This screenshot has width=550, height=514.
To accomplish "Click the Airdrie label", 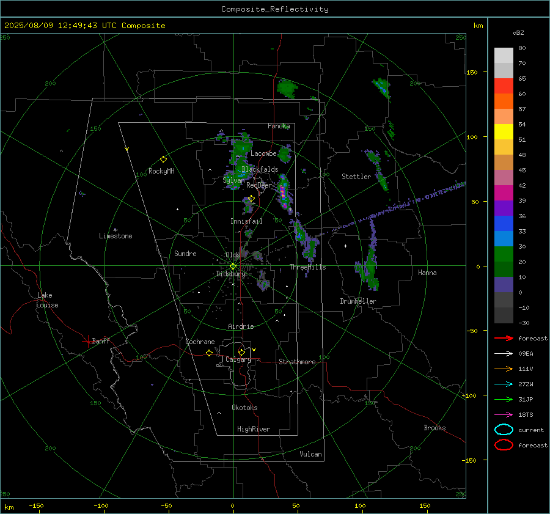I will [241, 326].
